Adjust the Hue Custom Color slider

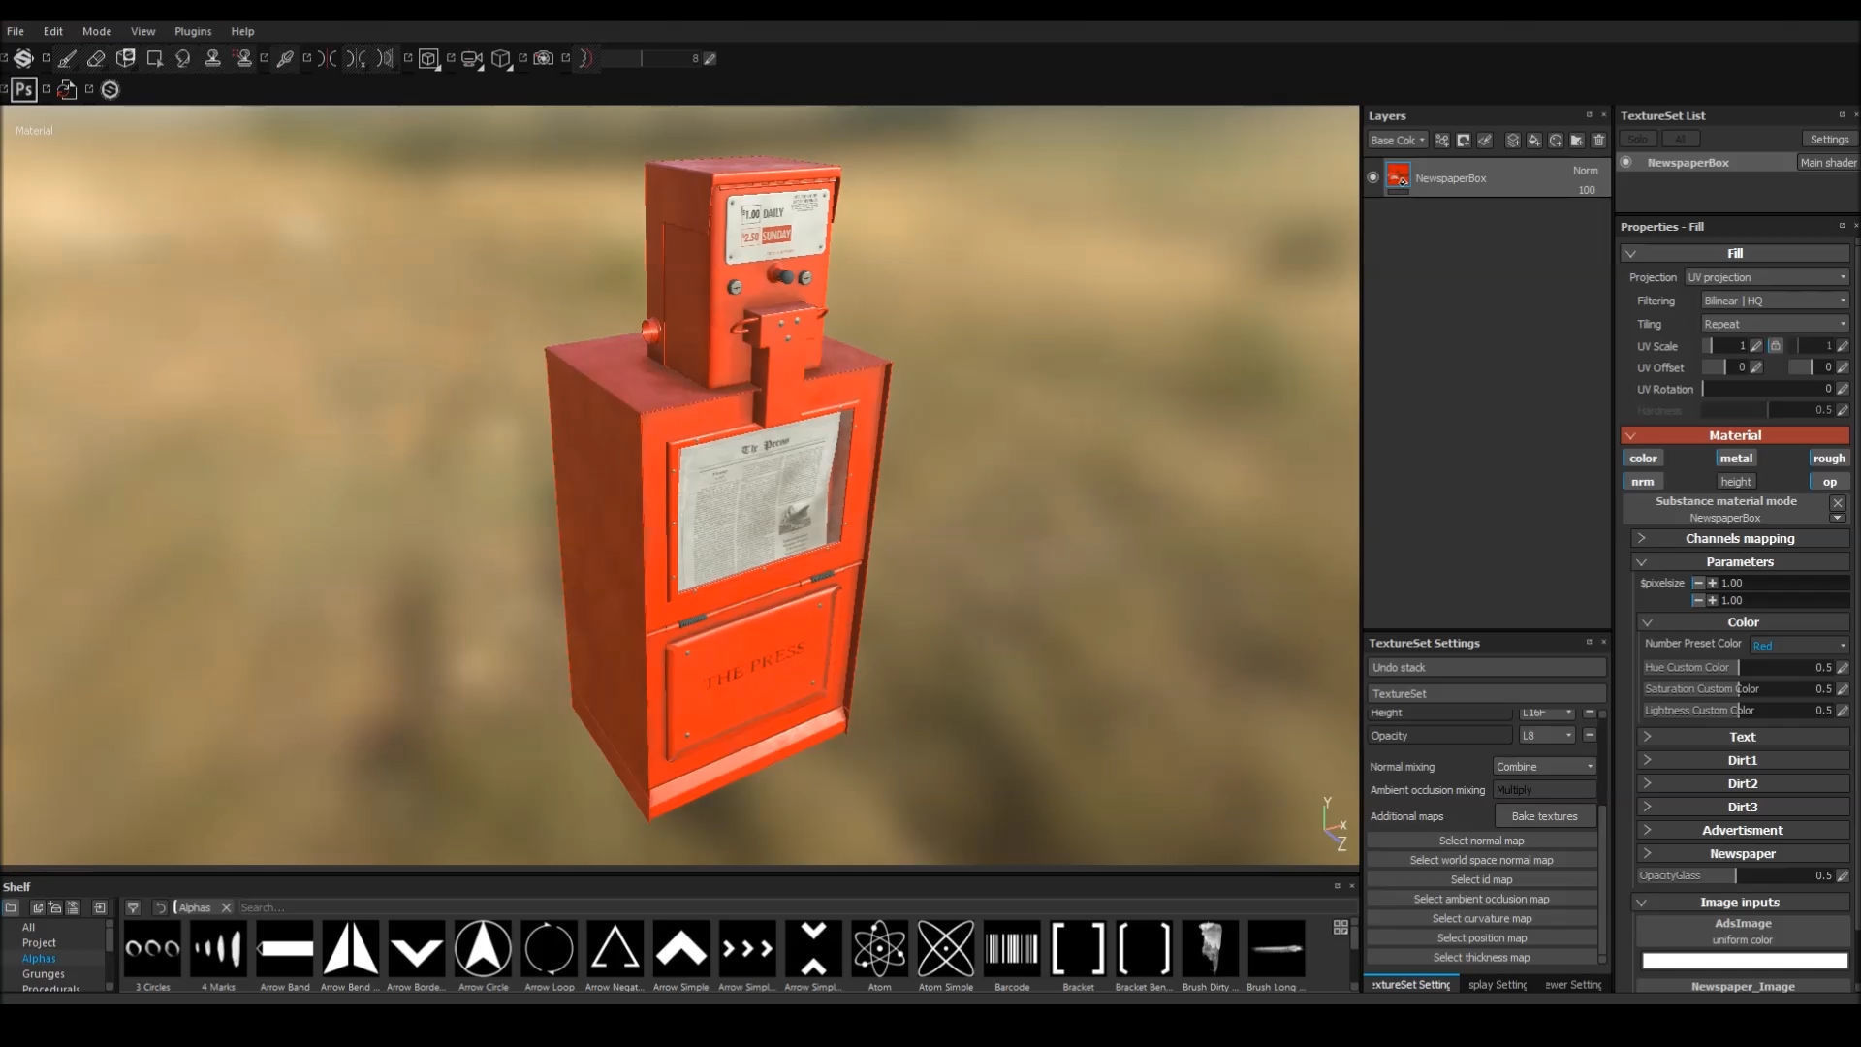point(1739,668)
